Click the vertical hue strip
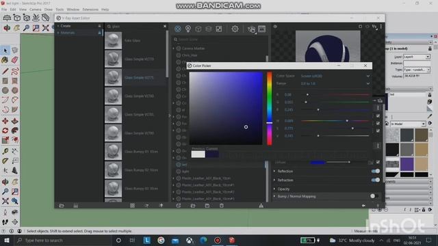438x246 pixels. (x=269, y=109)
